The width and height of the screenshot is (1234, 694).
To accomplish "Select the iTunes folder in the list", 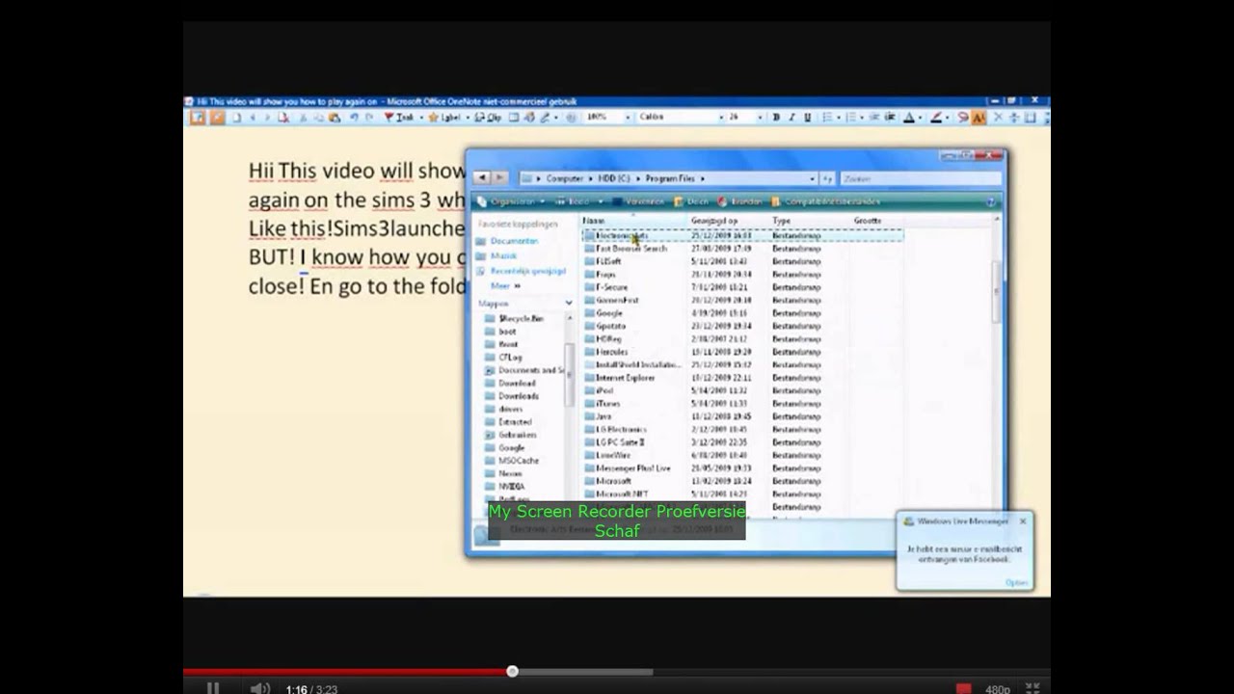I will click(607, 404).
